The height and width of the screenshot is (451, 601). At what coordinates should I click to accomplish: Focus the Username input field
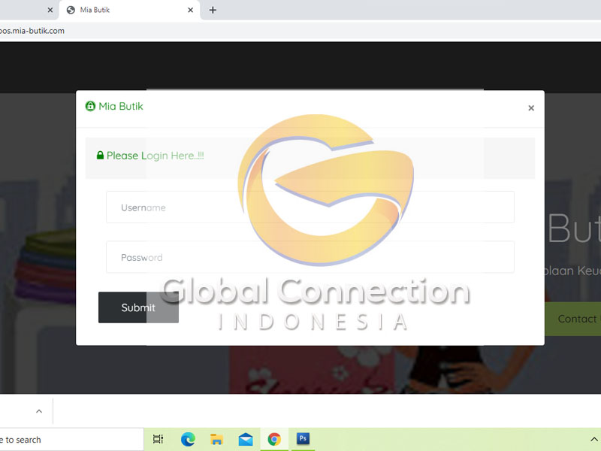tap(310, 207)
